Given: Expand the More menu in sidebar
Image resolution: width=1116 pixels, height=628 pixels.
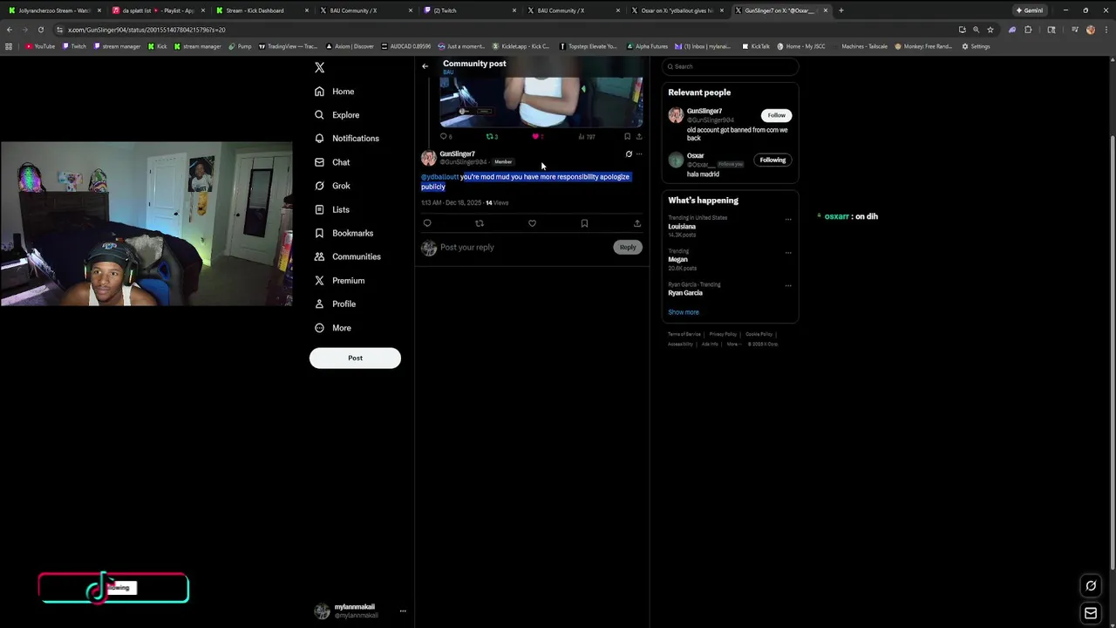Looking at the screenshot, I should click(x=332, y=328).
